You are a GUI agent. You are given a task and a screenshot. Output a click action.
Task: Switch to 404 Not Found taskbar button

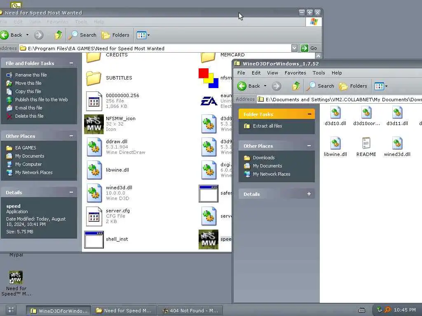(190, 311)
